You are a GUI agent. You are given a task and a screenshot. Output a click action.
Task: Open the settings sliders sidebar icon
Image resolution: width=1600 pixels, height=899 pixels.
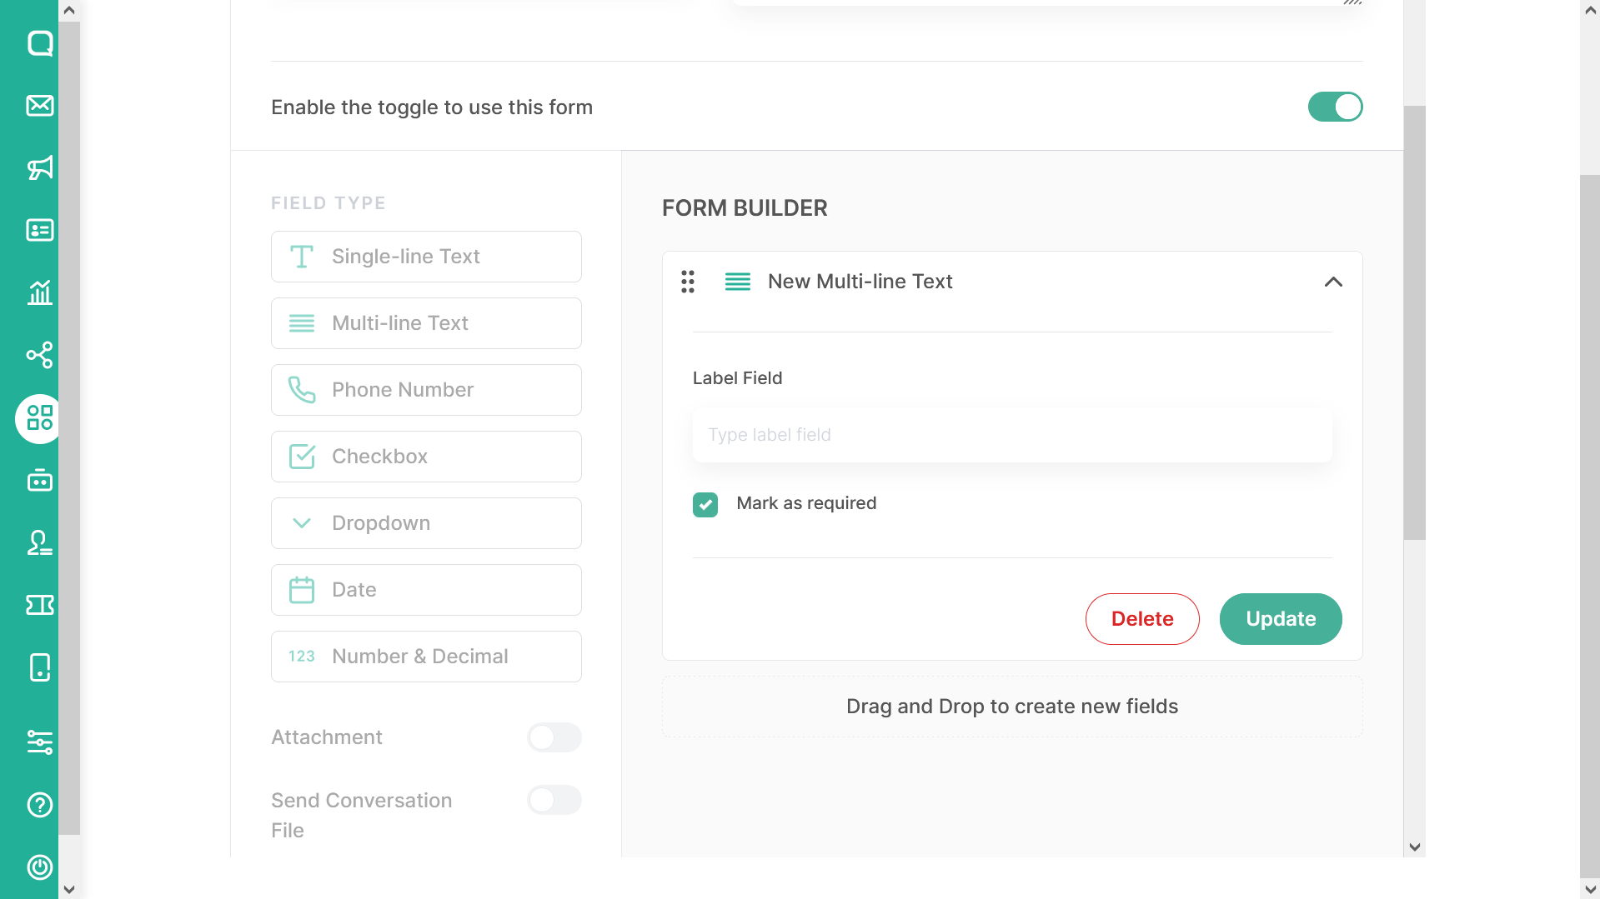tap(39, 742)
